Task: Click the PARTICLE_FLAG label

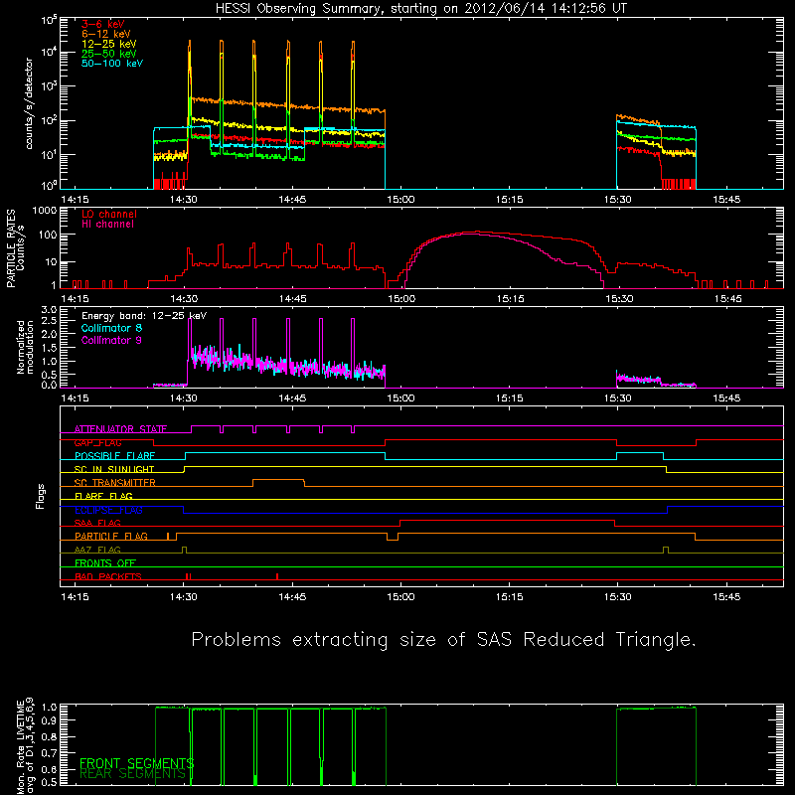Action: [x=111, y=536]
